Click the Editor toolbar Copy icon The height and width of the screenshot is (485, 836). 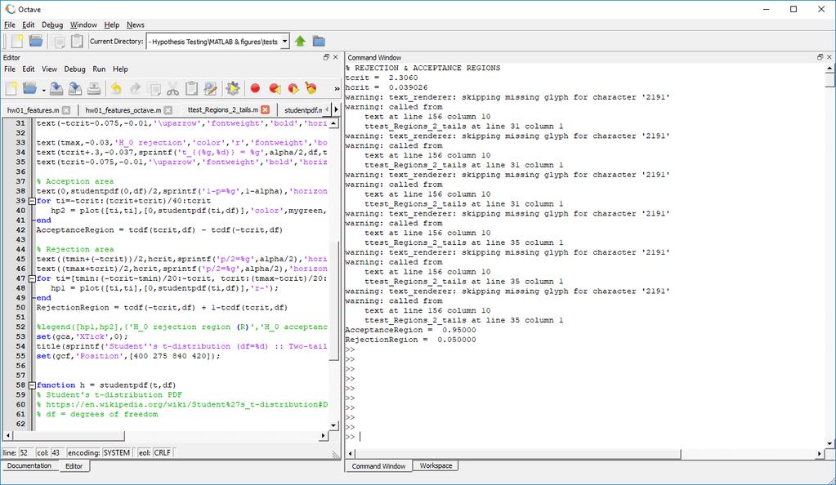pyautogui.click(x=154, y=88)
